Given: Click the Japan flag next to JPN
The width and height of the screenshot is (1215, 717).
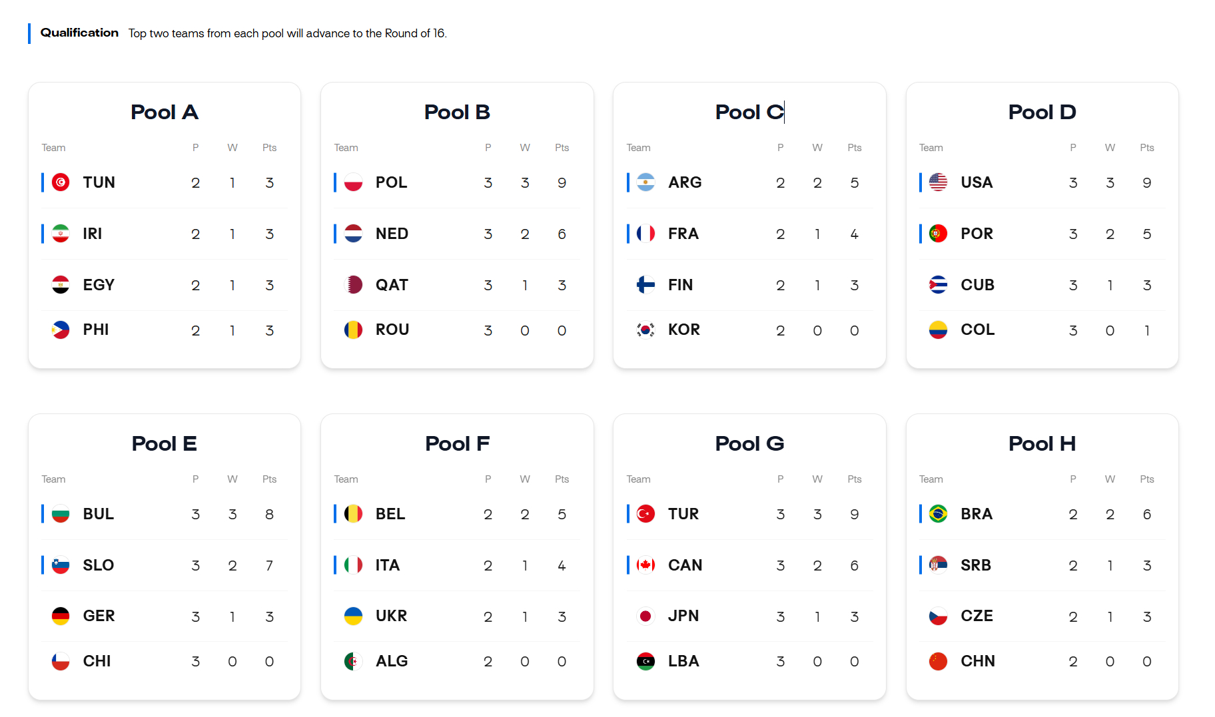Looking at the screenshot, I should pyautogui.click(x=645, y=616).
